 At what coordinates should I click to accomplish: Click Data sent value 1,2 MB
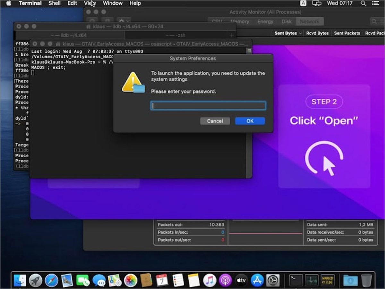click(366, 225)
